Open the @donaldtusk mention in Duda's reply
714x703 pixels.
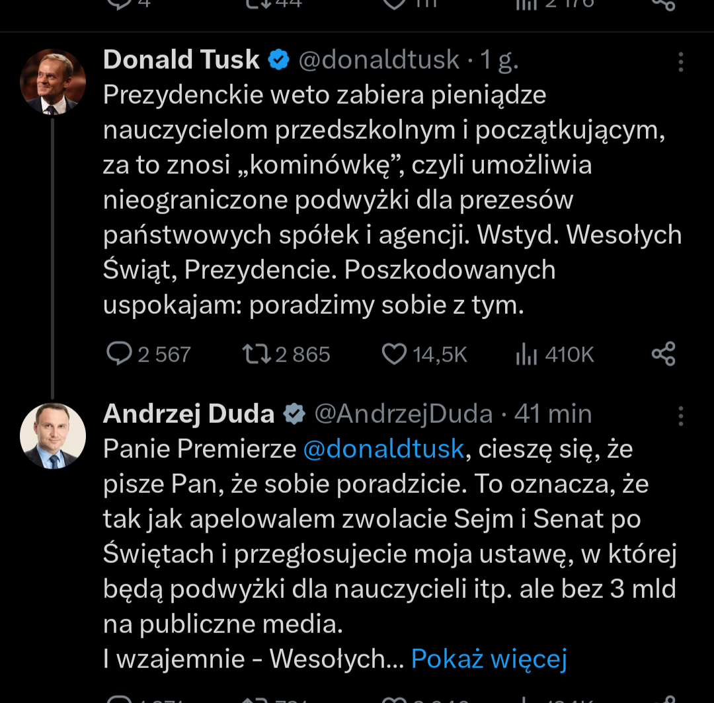(383, 449)
